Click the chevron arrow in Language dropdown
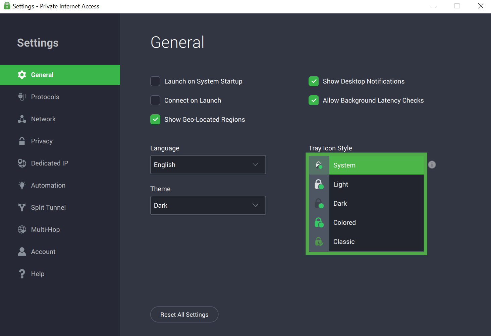This screenshot has height=336, width=491. pos(255,164)
